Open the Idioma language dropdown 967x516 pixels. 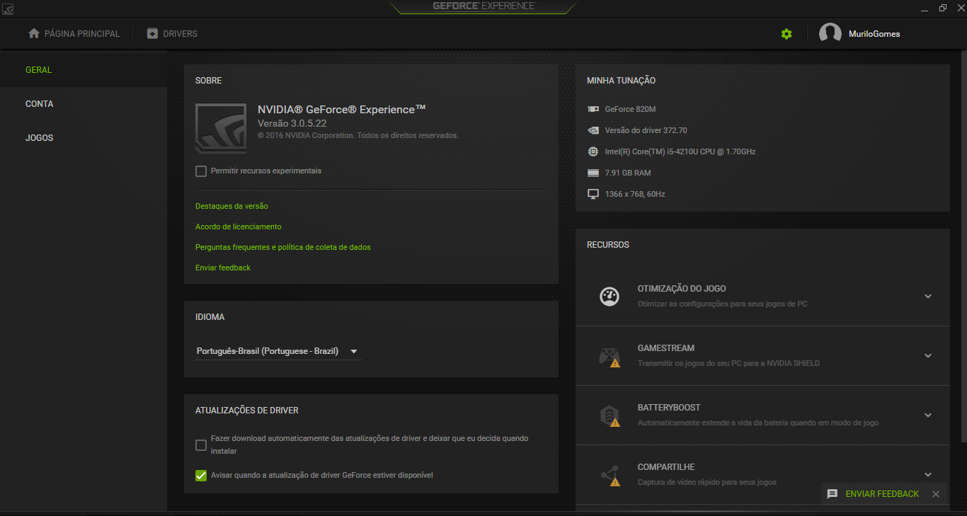tap(278, 351)
